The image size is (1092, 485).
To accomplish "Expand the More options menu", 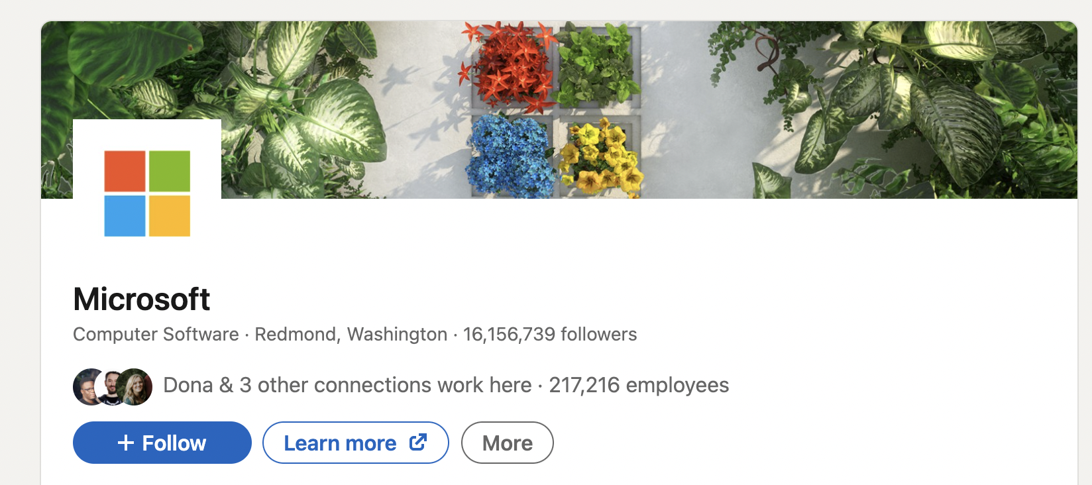I will (507, 443).
